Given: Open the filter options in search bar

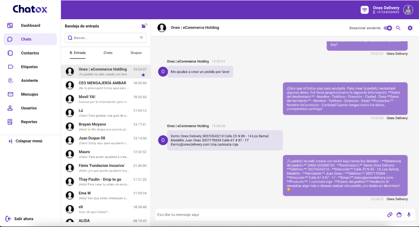Looking at the screenshot, I should click(x=141, y=38).
